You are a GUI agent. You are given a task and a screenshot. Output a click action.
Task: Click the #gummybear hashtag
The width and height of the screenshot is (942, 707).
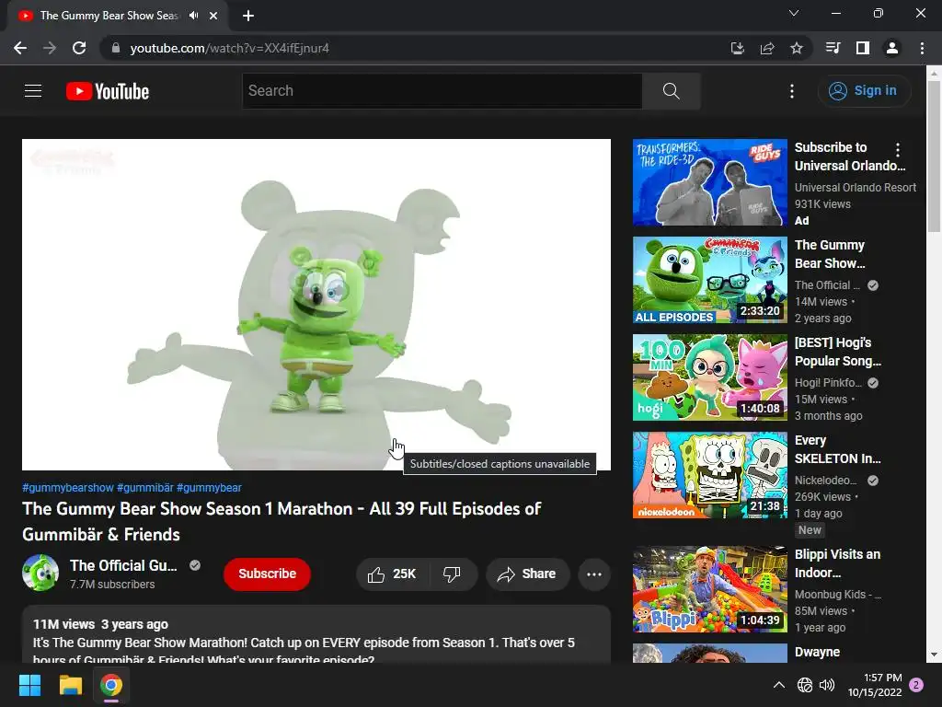click(x=209, y=488)
